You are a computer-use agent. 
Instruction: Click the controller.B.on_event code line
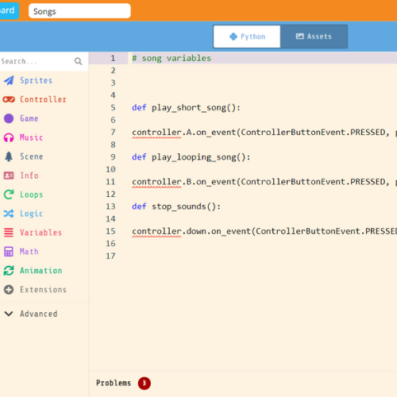264,182
